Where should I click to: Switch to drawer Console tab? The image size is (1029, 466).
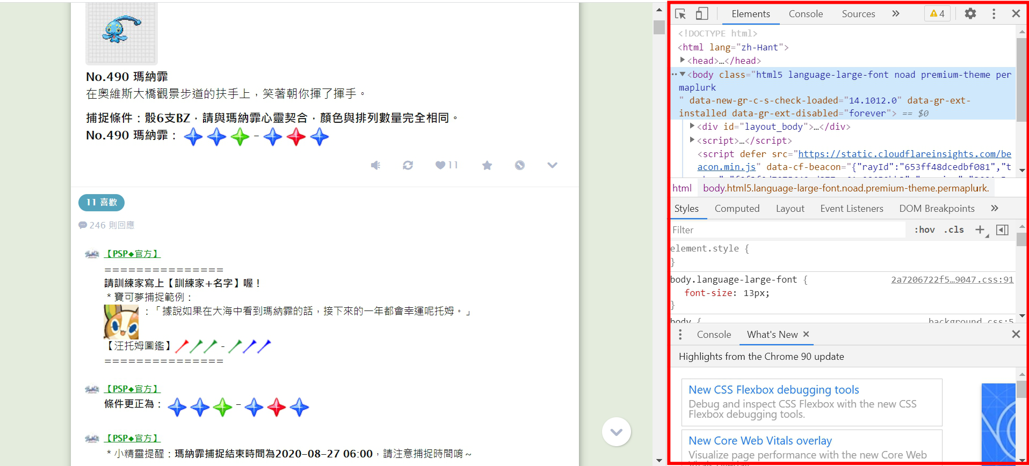[714, 335]
